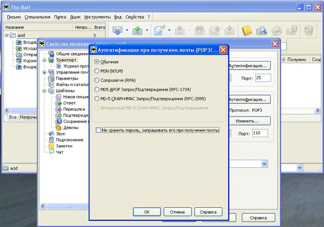Click the Изменить protocol button
Viewport: 324px width, 227px height.
tap(249, 121)
